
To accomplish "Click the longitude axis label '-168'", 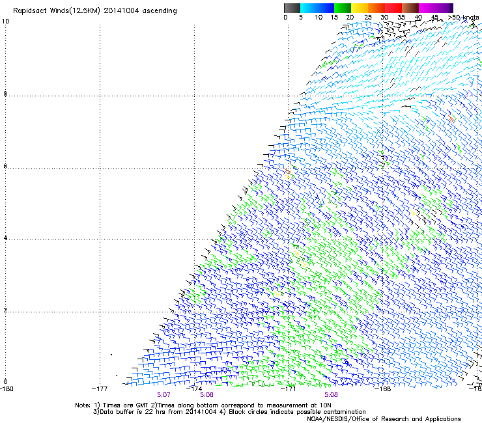I will click(383, 389).
